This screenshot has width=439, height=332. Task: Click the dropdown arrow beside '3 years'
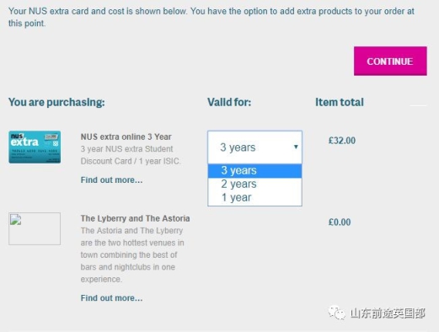pos(296,147)
